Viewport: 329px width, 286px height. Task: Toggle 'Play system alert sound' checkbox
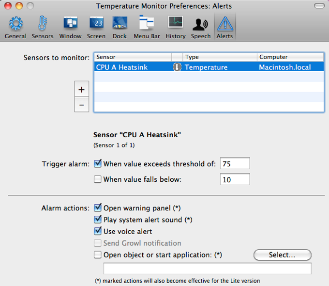click(x=98, y=220)
